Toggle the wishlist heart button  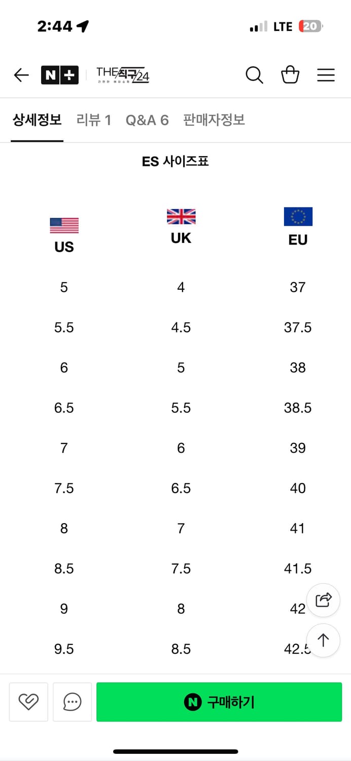click(28, 702)
